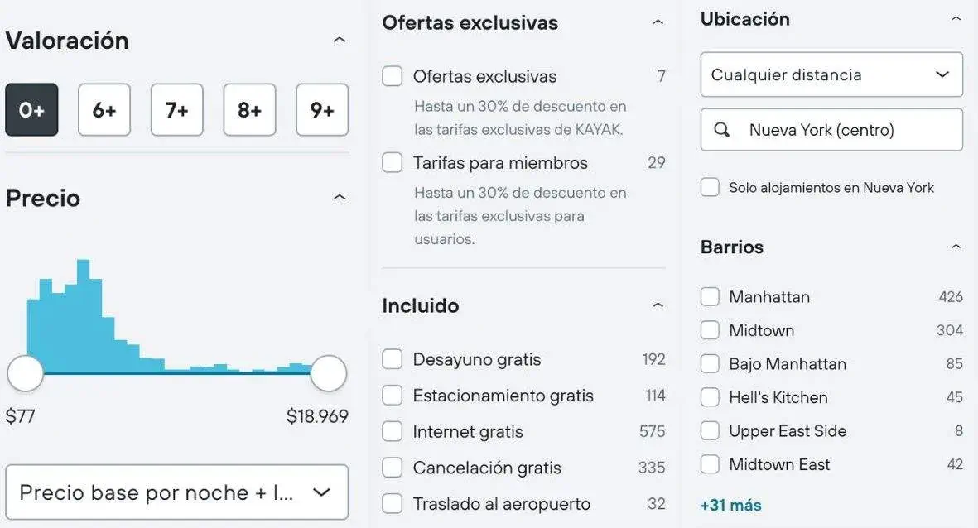Open the Precio base por noche dropdown
The image size is (978, 528).
[176, 492]
